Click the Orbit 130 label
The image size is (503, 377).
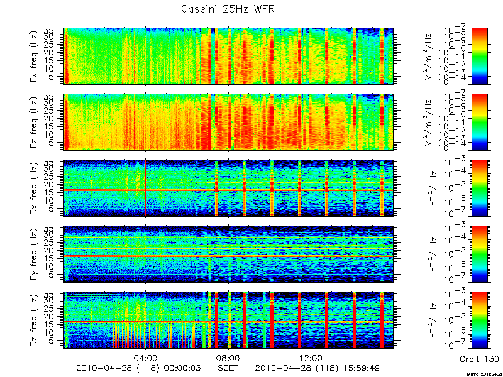(479, 358)
